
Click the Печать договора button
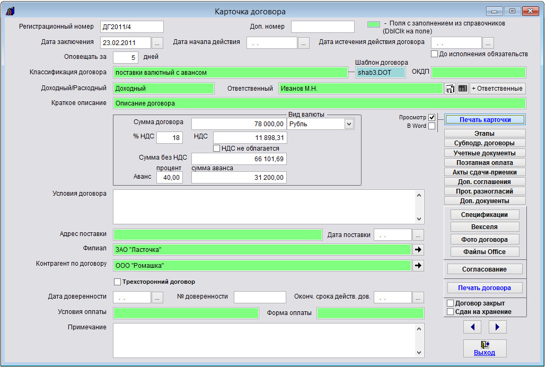(x=485, y=288)
